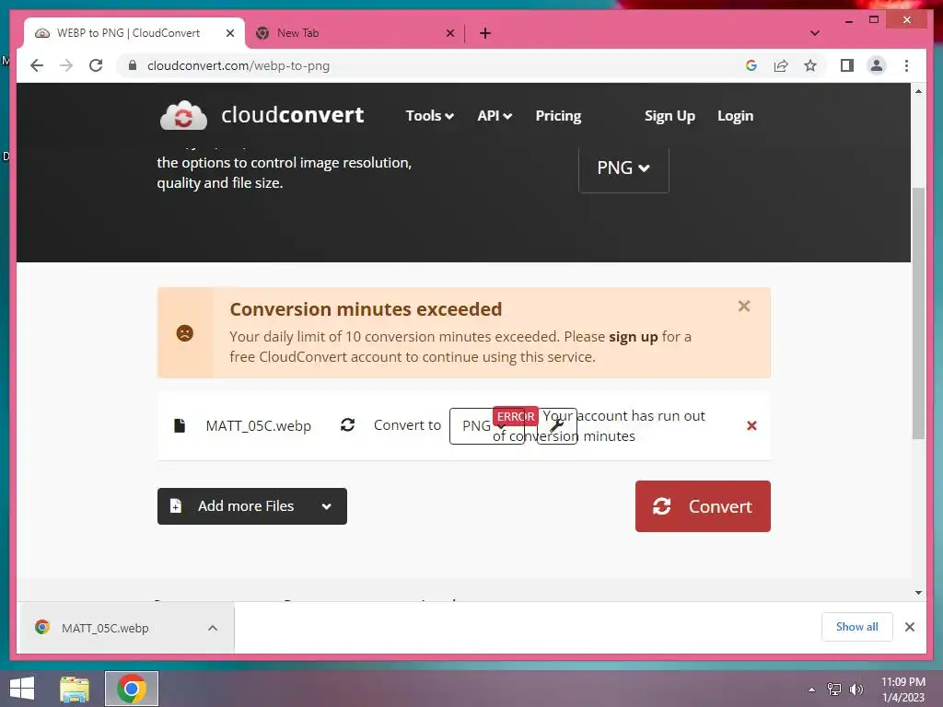Close the WEBP to PNG tab

[229, 33]
